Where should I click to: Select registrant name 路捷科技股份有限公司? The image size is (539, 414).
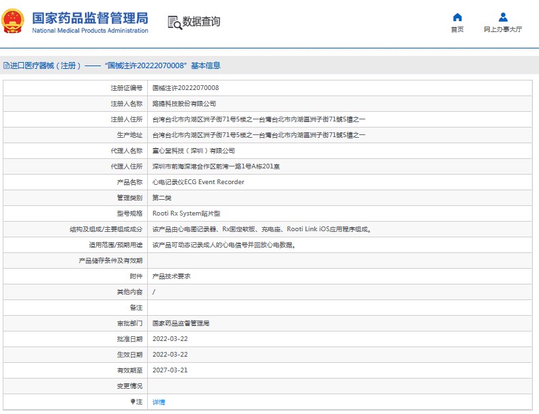[x=184, y=104]
